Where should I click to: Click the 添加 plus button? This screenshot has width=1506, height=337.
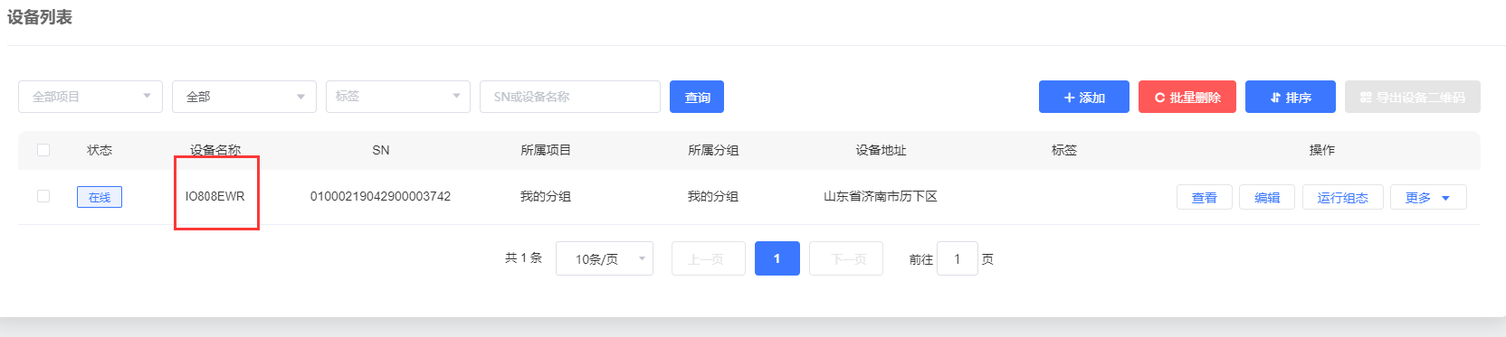(x=1083, y=97)
